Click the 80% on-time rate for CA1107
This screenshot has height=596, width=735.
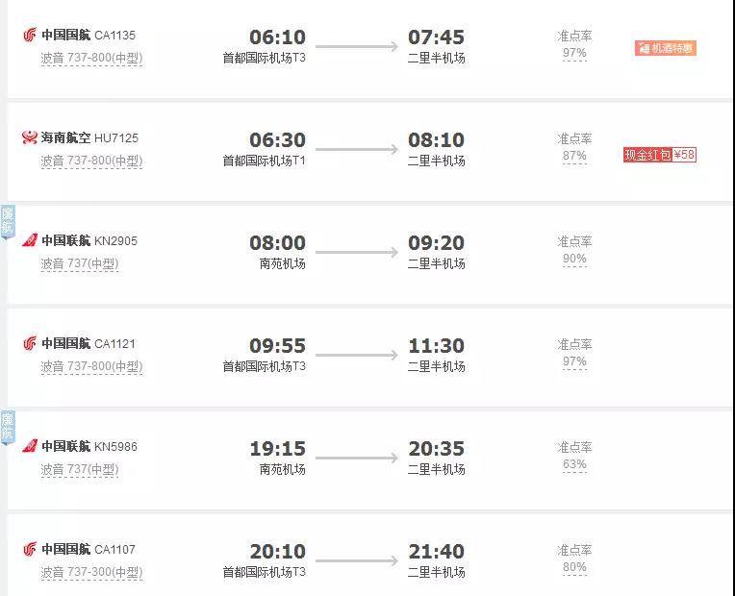point(574,568)
